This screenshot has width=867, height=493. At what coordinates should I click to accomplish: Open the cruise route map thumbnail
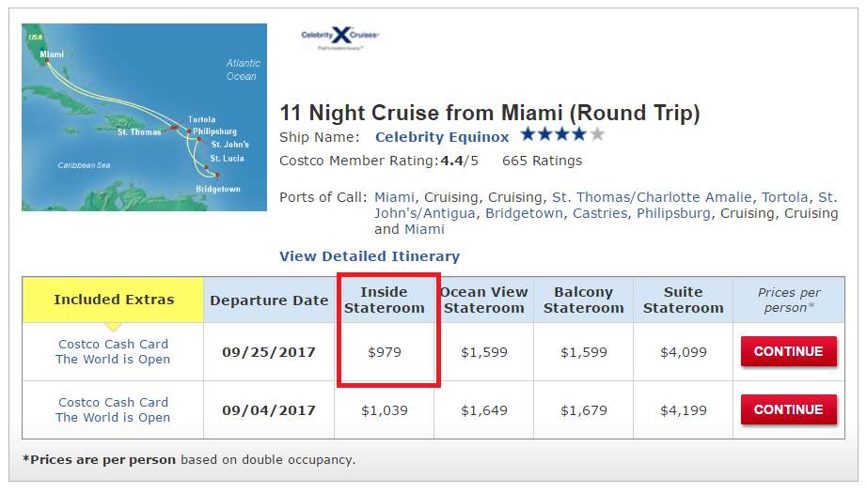tap(143, 117)
